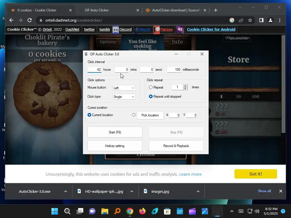Open Click type dropdown
Viewport: 291px width, 218px height.
click(124, 97)
